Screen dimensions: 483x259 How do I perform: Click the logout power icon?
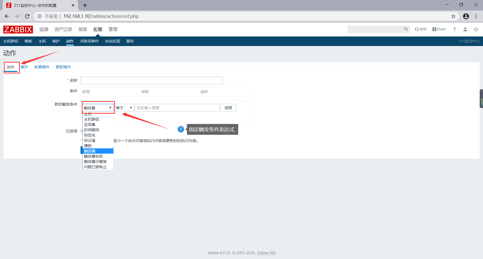point(476,29)
